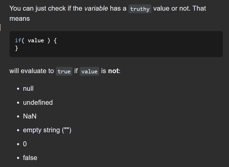Select the '0' list item

click(x=25, y=144)
